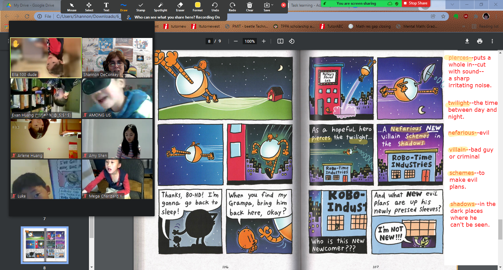Print the PDF document
The height and width of the screenshot is (270, 503).
[x=480, y=41]
